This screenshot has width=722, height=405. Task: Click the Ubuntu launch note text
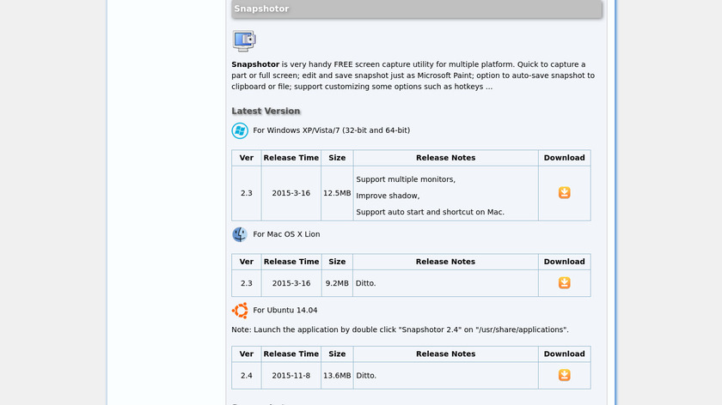(x=400, y=329)
